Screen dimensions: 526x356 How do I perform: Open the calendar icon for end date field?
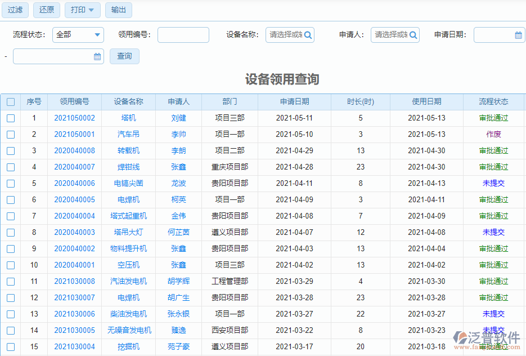[x=97, y=56]
